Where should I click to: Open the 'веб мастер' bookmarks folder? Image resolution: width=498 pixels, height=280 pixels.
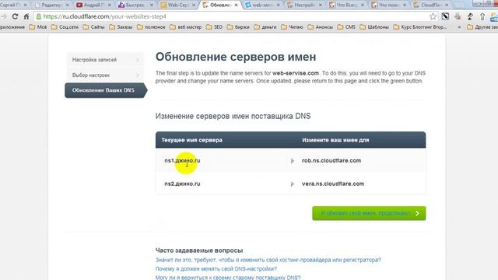pyautogui.click(x=186, y=27)
